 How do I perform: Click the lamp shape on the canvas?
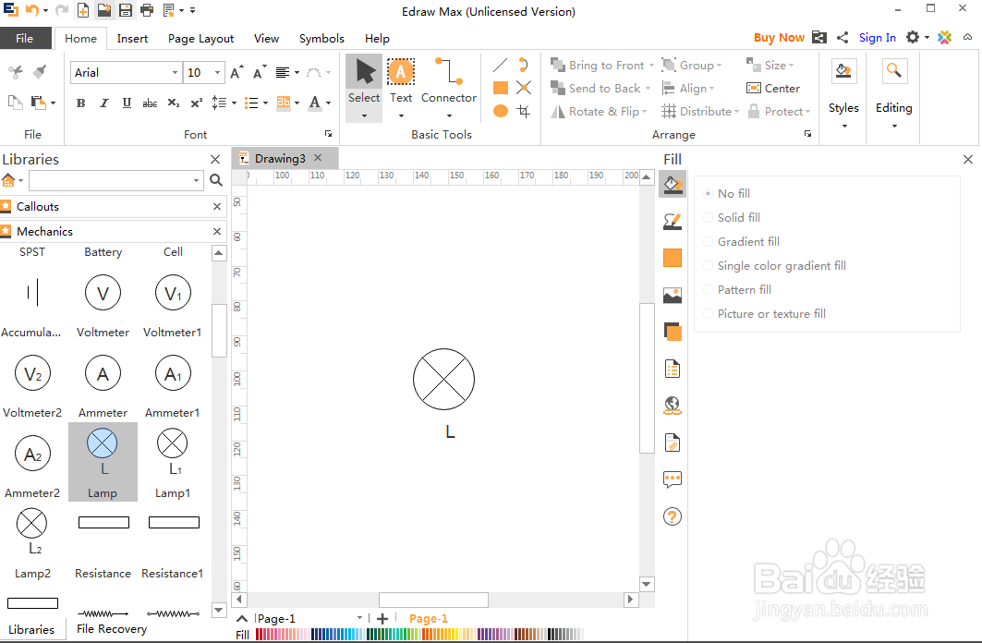(443, 380)
